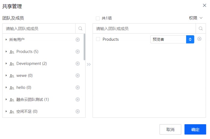This screenshot has height=139, width=210.
Task: Add the Products team using plus icon
Action: (x=77, y=52)
